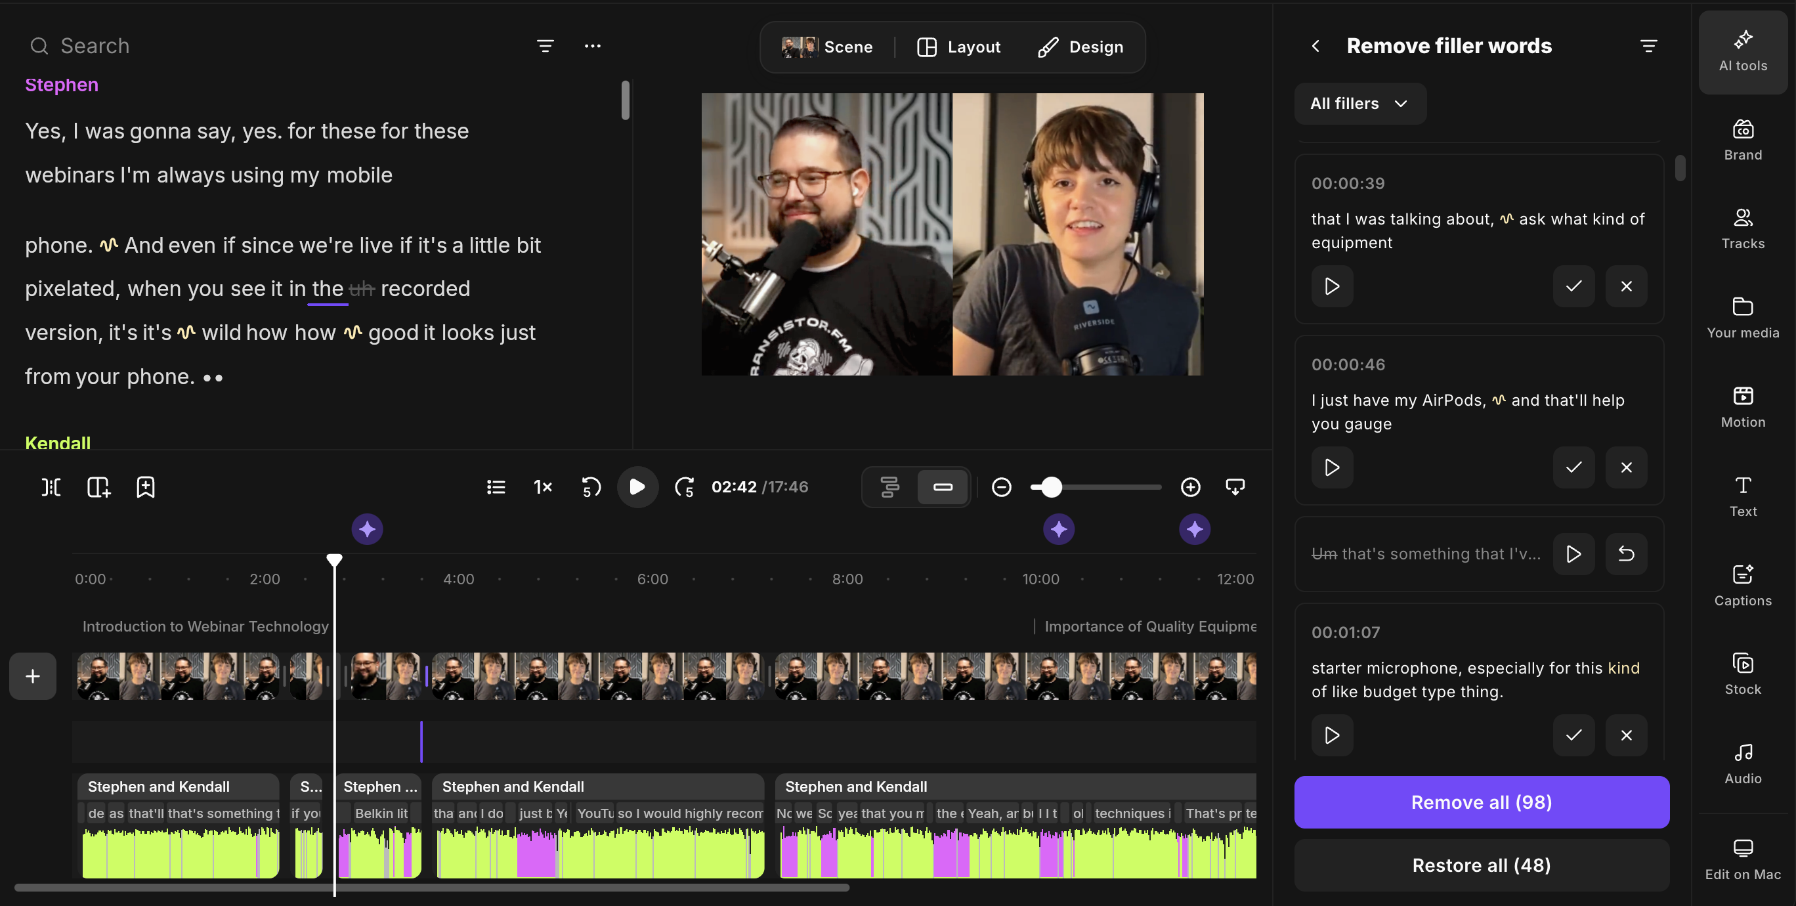Open the 1x playback speed selector
This screenshot has width=1796, height=906.
(542, 487)
